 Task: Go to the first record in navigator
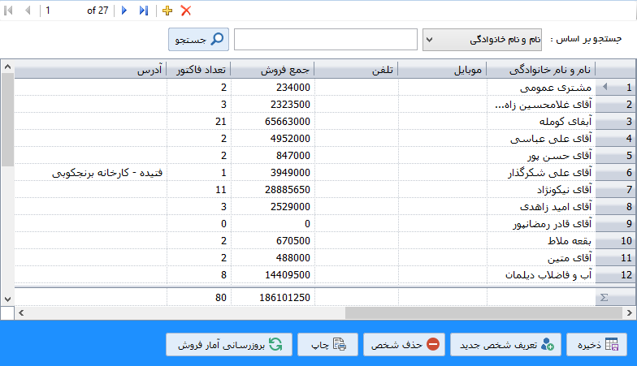tap(11, 11)
